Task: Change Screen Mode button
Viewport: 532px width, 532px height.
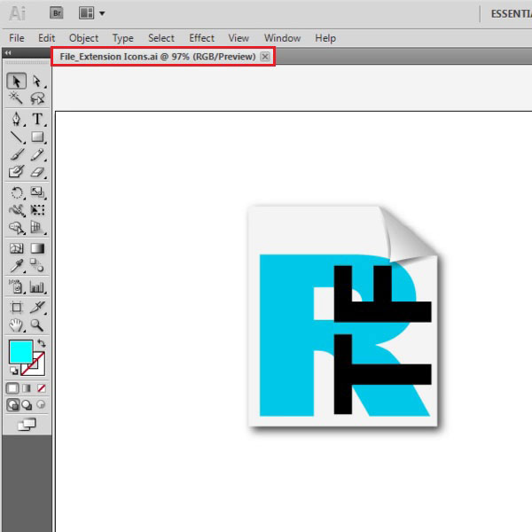Action: (27, 425)
